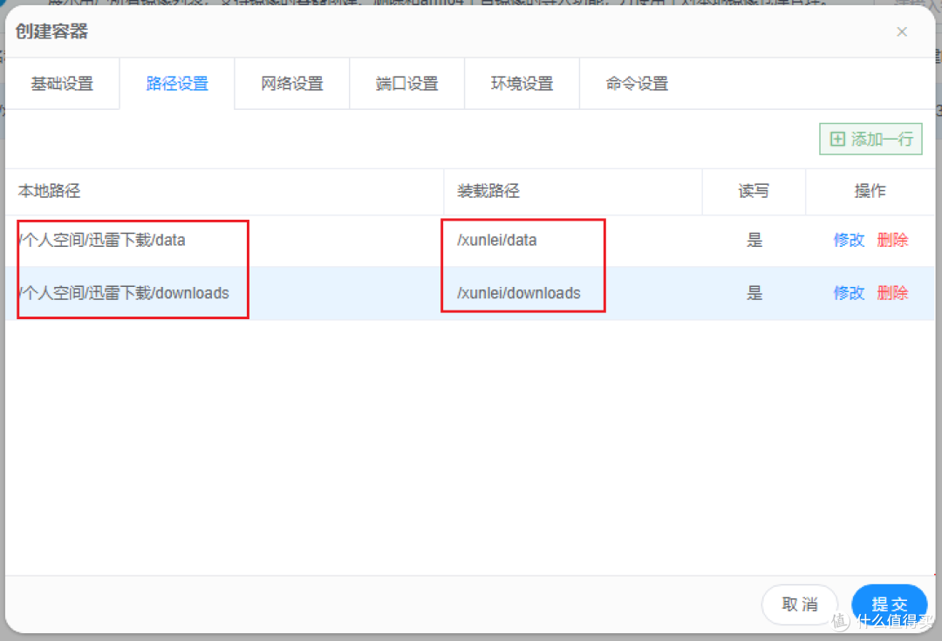Viewport: 942px width, 641px height.
Task: Click 删除 for the /xunlei/downloads mapping
Action: pos(892,293)
